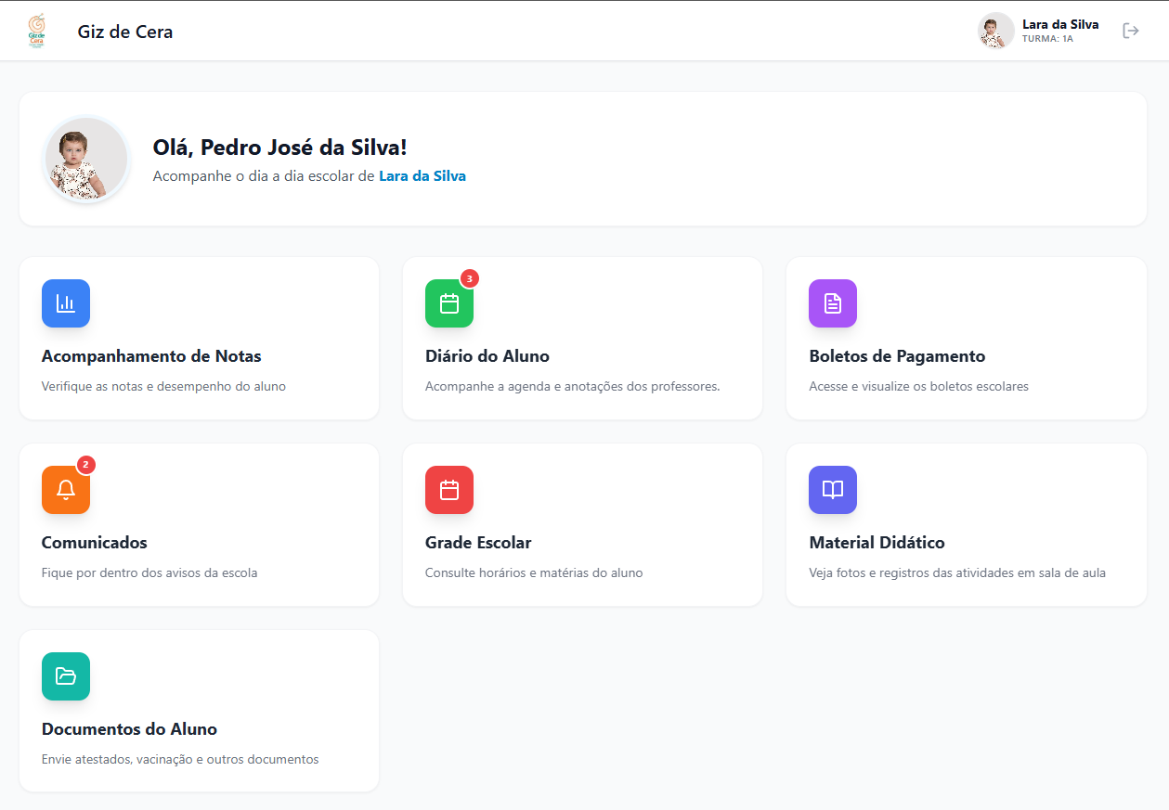Screen dimensions: 1169x810
Task: Click the Comunicados card
Action: tap(199, 525)
